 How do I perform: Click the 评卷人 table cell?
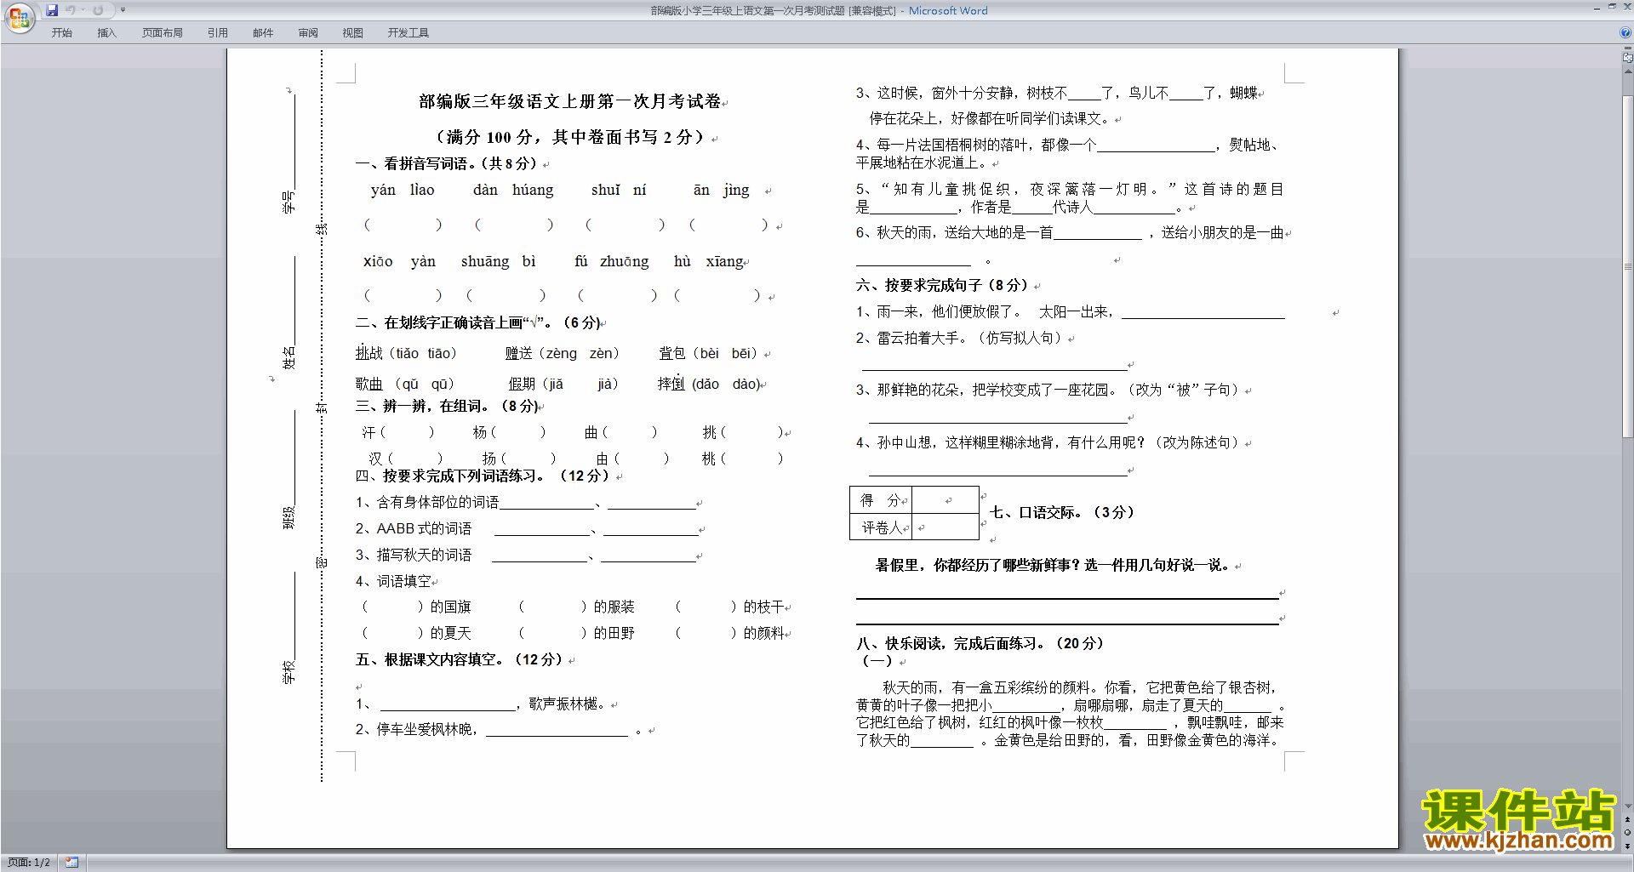coord(881,527)
